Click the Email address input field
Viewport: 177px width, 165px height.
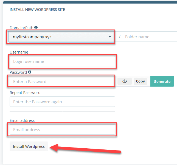pos(62,129)
